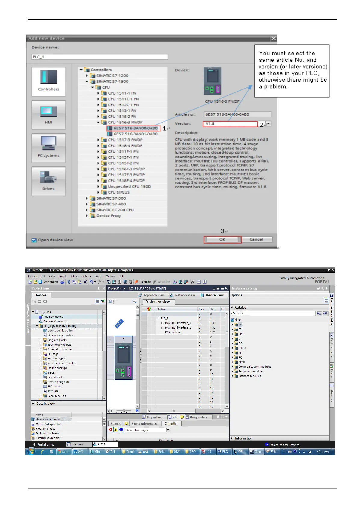Click Go online toolbar button
Viewport: 358px width, 507px height.
143,282
